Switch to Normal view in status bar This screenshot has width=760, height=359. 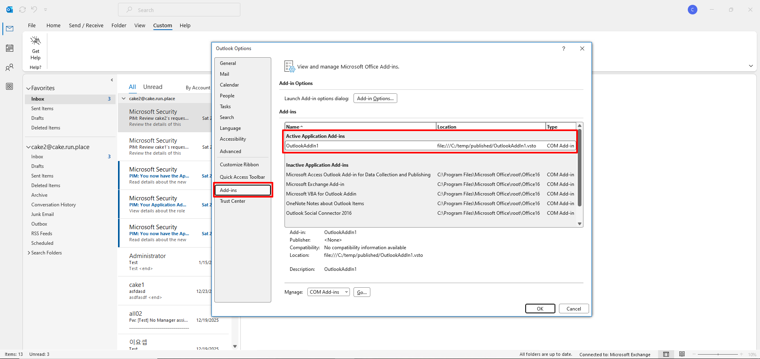(x=666, y=354)
